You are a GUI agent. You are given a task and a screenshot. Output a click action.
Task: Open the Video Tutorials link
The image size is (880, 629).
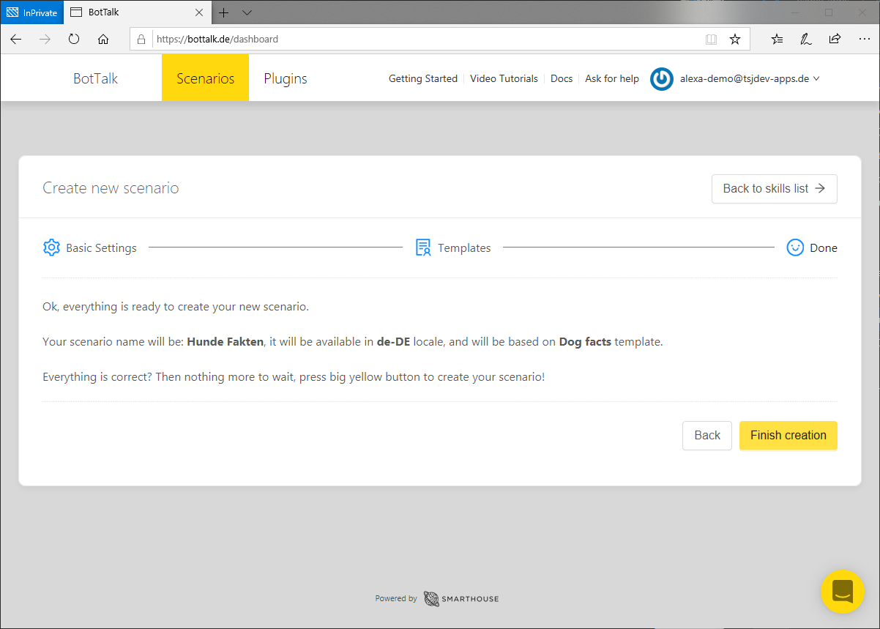tap(504, 78)
